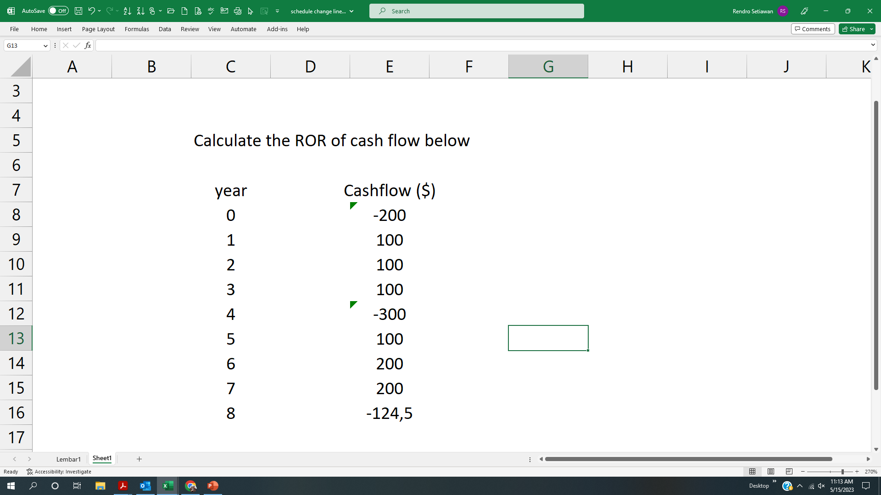Screen dimensions: 881x495
Task: Click inside the formula bar
Action: click(x=321, y=45)
